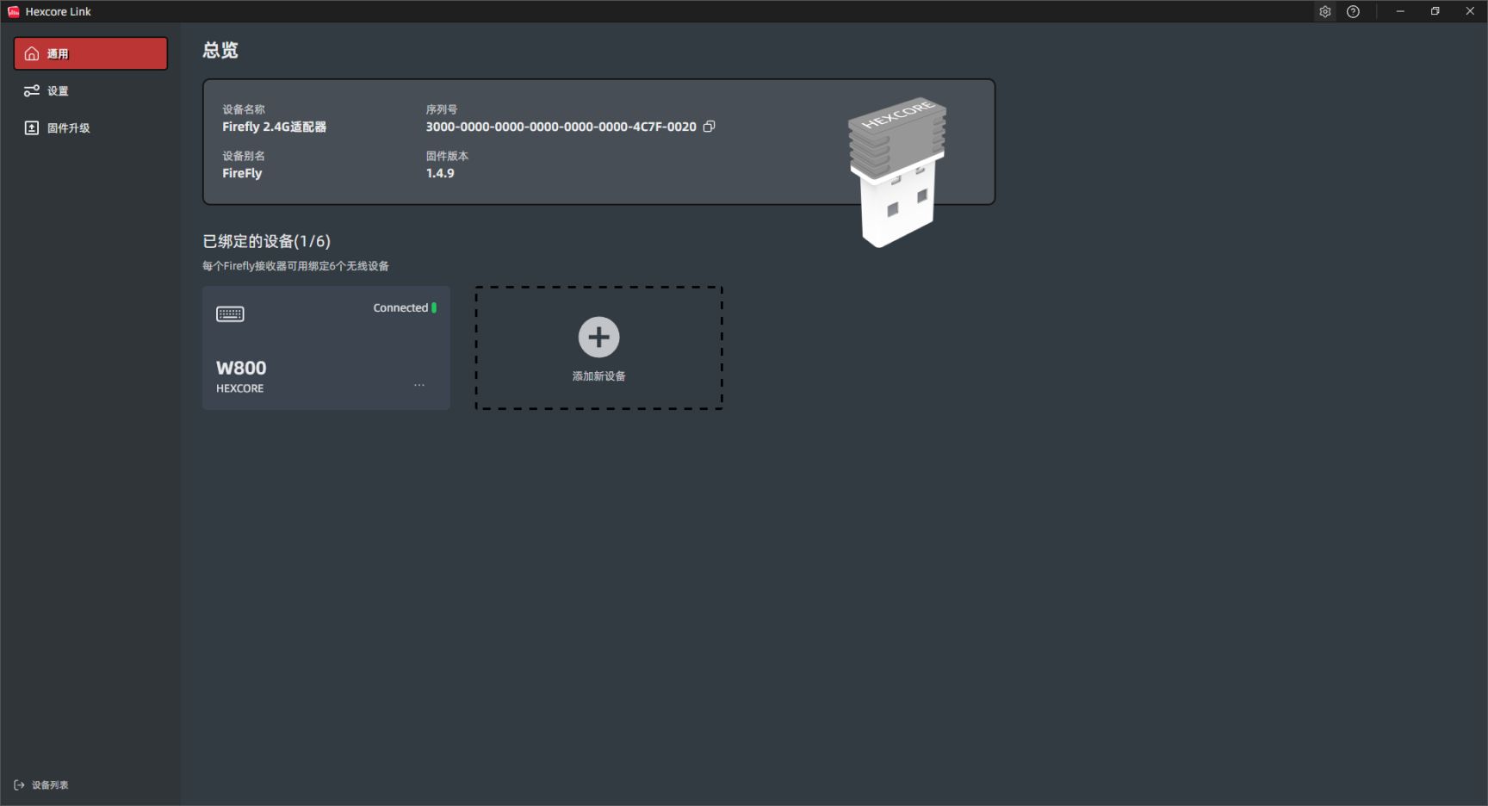
Task: Click the Hexcore Link app icon in title bar
Action: point(13,11)
